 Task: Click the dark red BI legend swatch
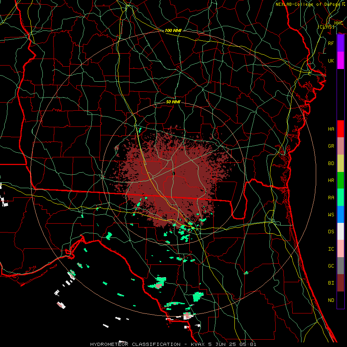point(340,283)
